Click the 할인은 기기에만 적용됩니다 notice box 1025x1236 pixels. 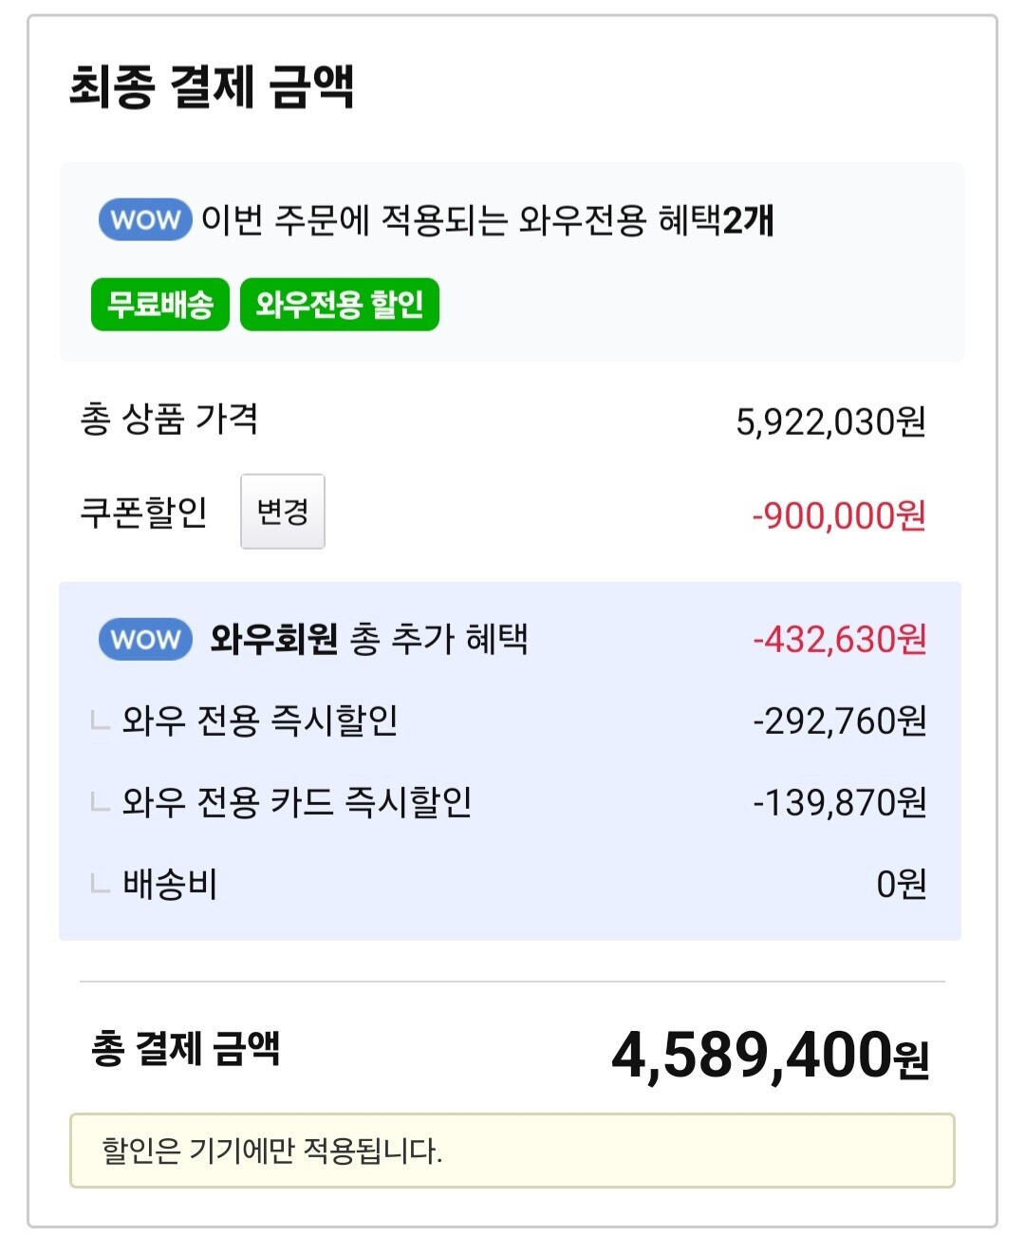pyautogui.click(x=512, y=1151)
